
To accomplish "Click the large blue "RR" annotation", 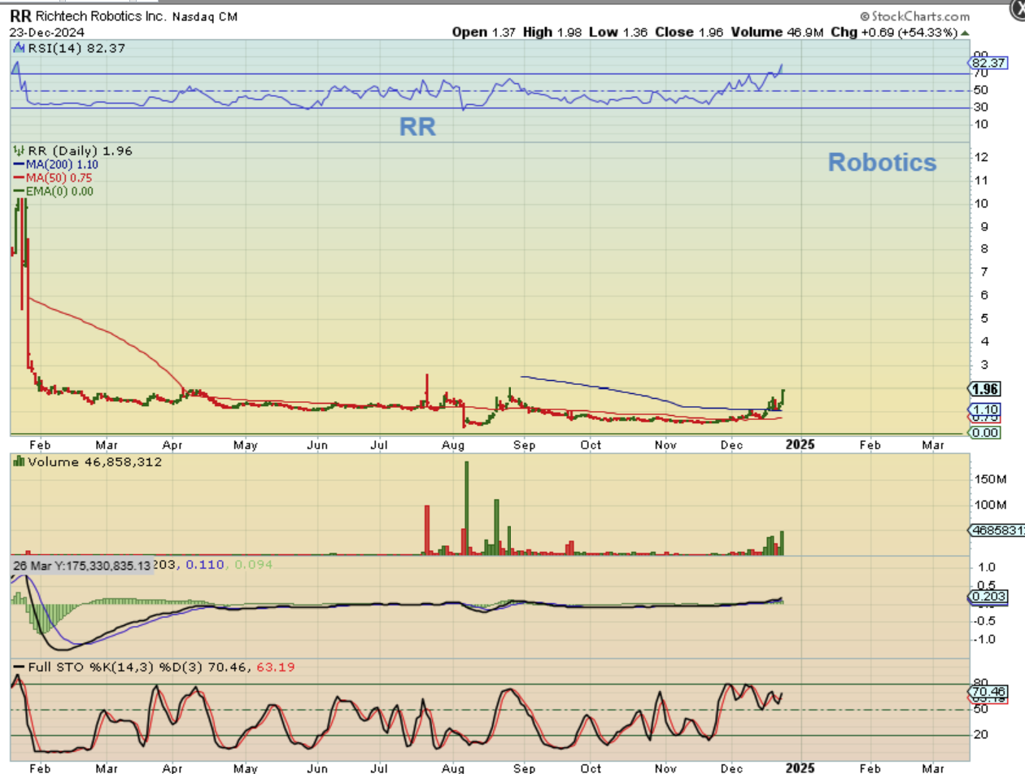I will point(417,127).
